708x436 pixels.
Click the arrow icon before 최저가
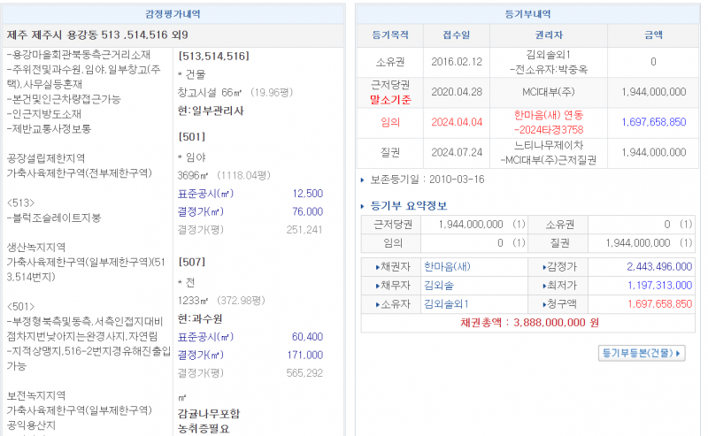tap(544, 285)
